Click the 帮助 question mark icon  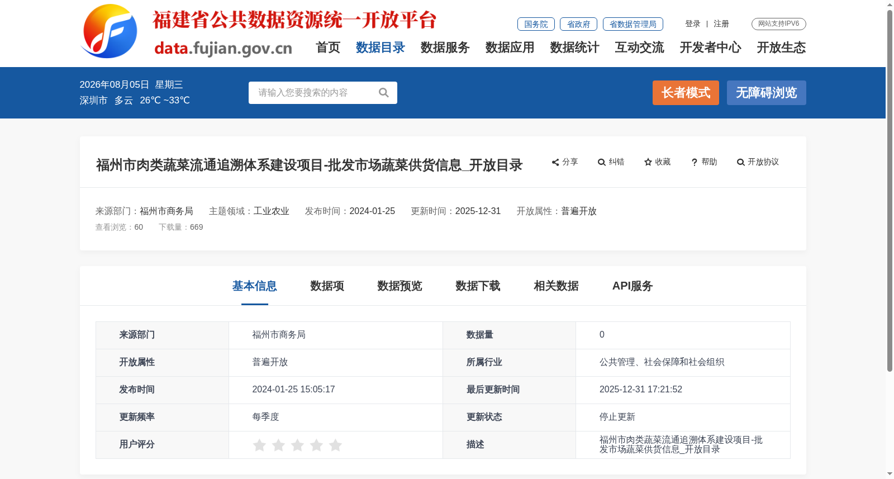click(695, 162)
